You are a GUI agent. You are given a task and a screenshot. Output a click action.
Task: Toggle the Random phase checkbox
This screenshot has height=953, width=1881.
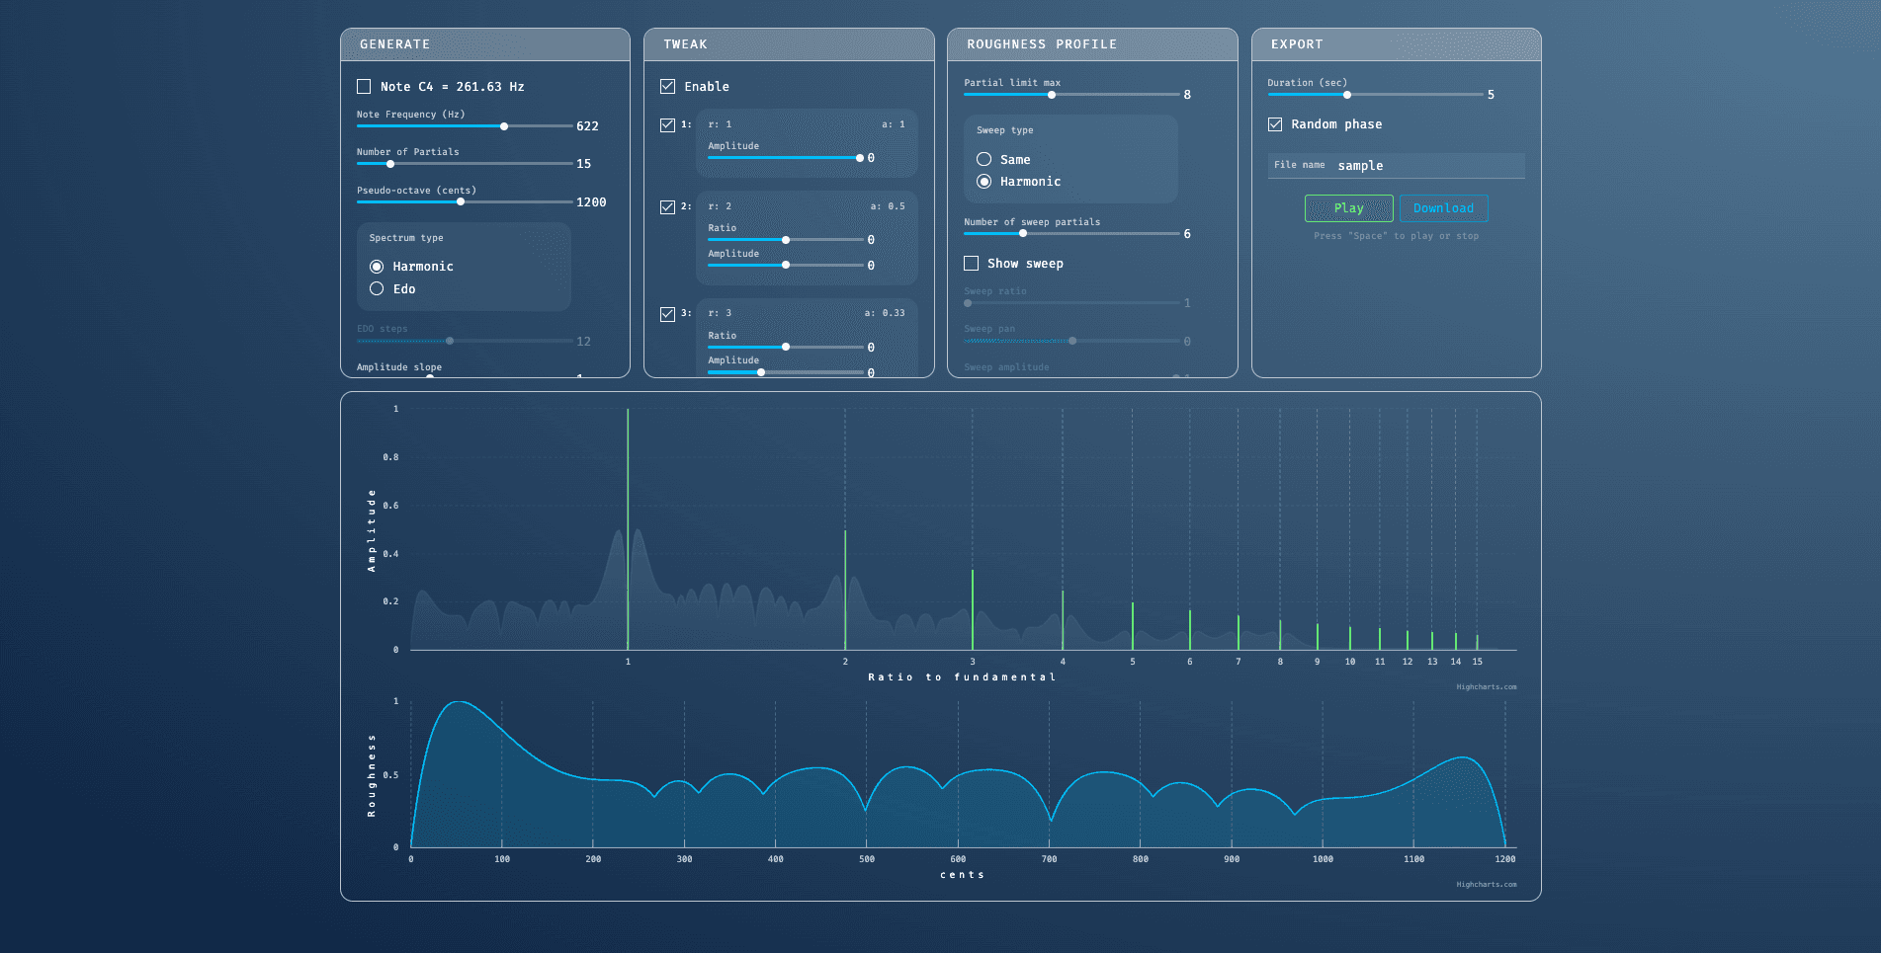[1275, 124]
